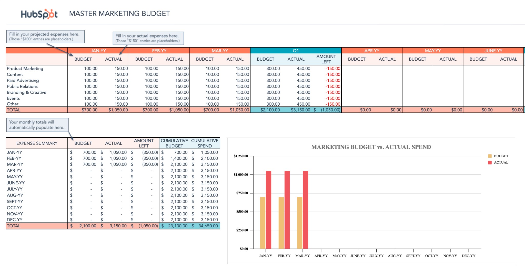Click the Product Marketing row label
525x267 pixels.
click(x=25, y=69)
